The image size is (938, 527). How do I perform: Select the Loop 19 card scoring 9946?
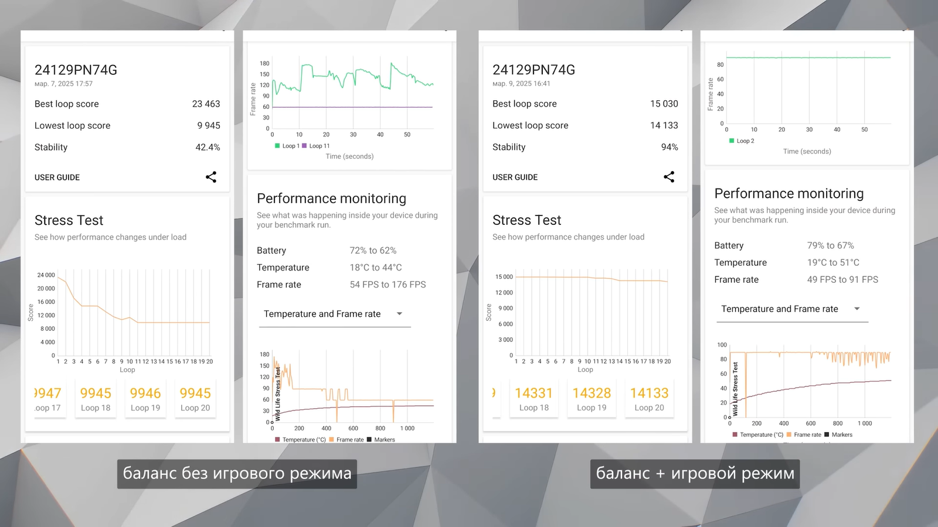145,399
